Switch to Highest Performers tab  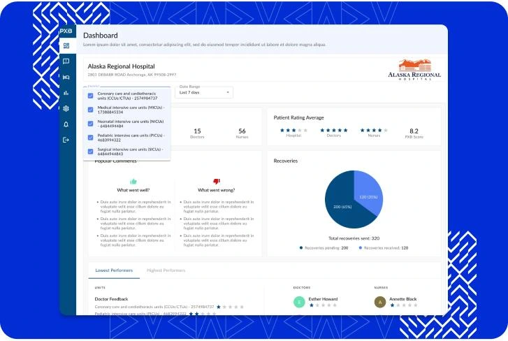[166, 270]
